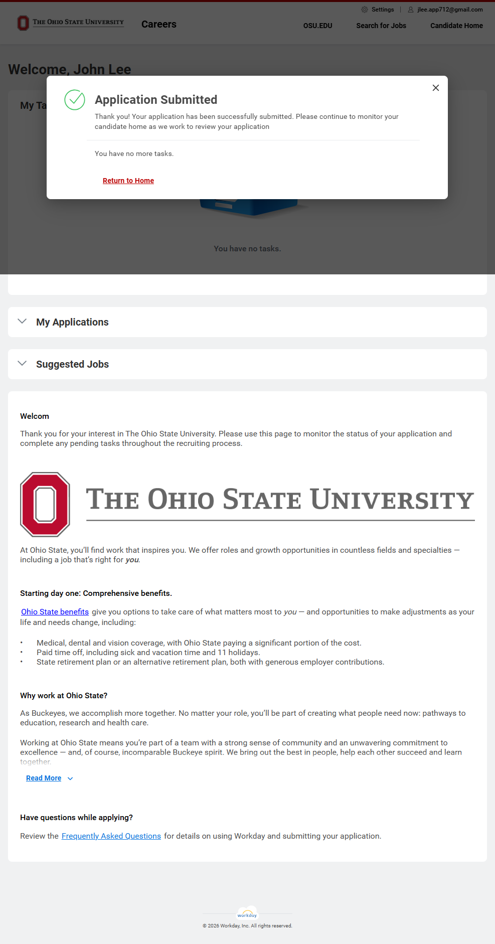Go to Candidate Home navigation item
The image size is (495, 944).
456,26
